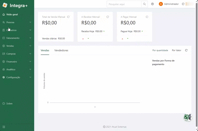198x131 pixels.
Task: Collapse the sidebar with the bottom menu icon
Action: (x=4, y=127)
